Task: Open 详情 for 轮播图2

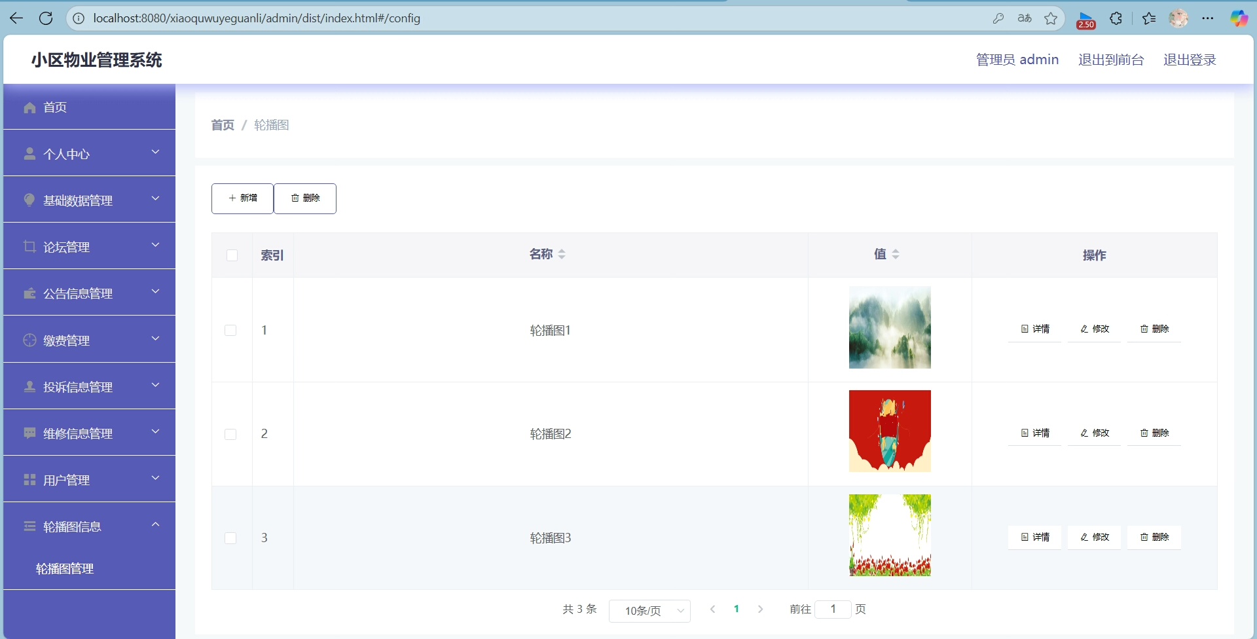Action: 1034,433
